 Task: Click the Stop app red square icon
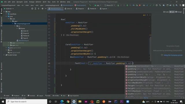140,5
